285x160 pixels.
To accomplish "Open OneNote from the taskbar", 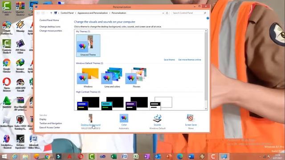I will click(x=147, y=156).
